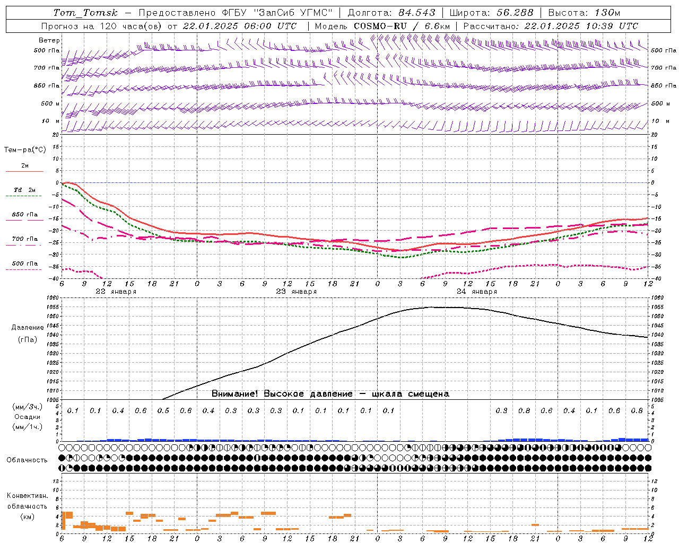Click the Td 2м dew point legend entry

pos(25,190)
